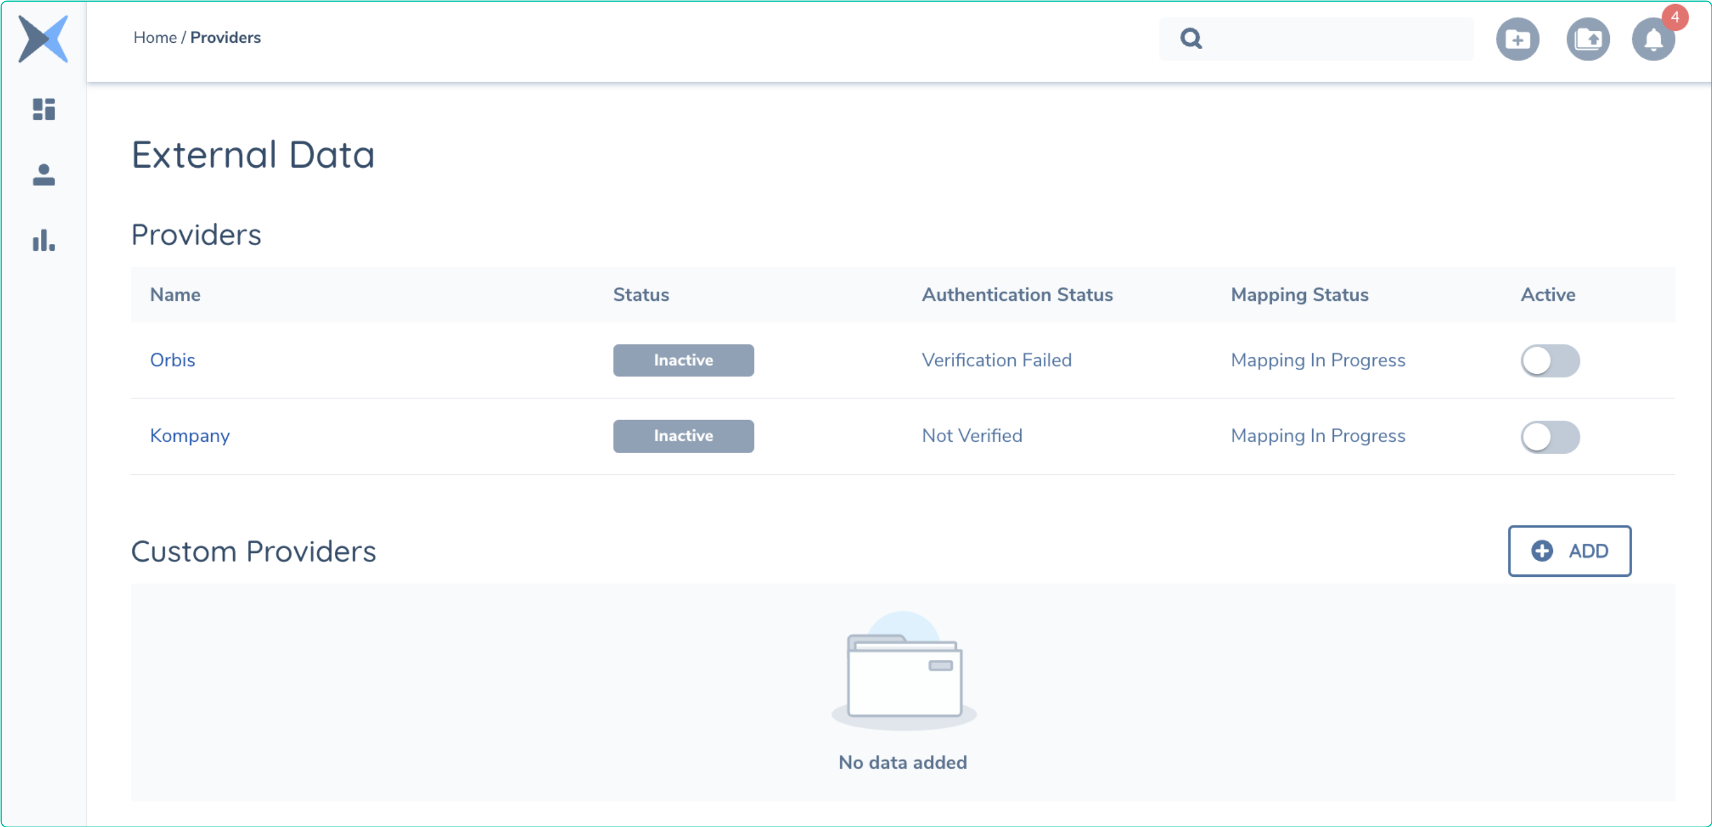Screen dimensions: 1712x827
Task: Open the notifications bell icon
Action: (x=1653, y=40)
